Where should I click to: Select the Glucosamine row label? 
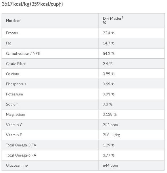point(17,165)
